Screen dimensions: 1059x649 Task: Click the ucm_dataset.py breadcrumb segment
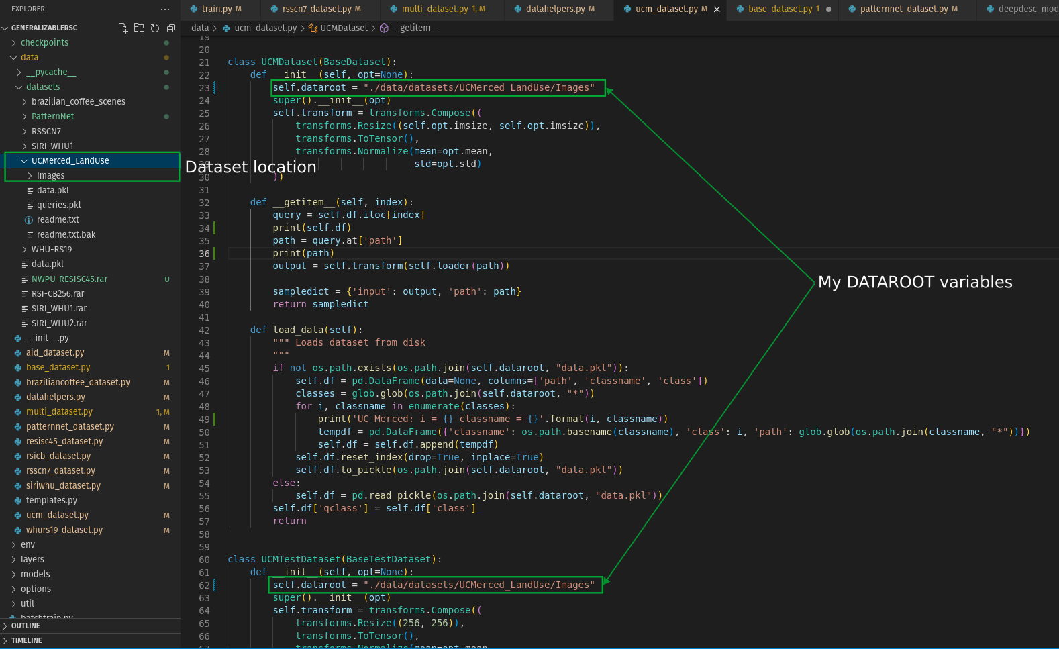pos(258,28)
